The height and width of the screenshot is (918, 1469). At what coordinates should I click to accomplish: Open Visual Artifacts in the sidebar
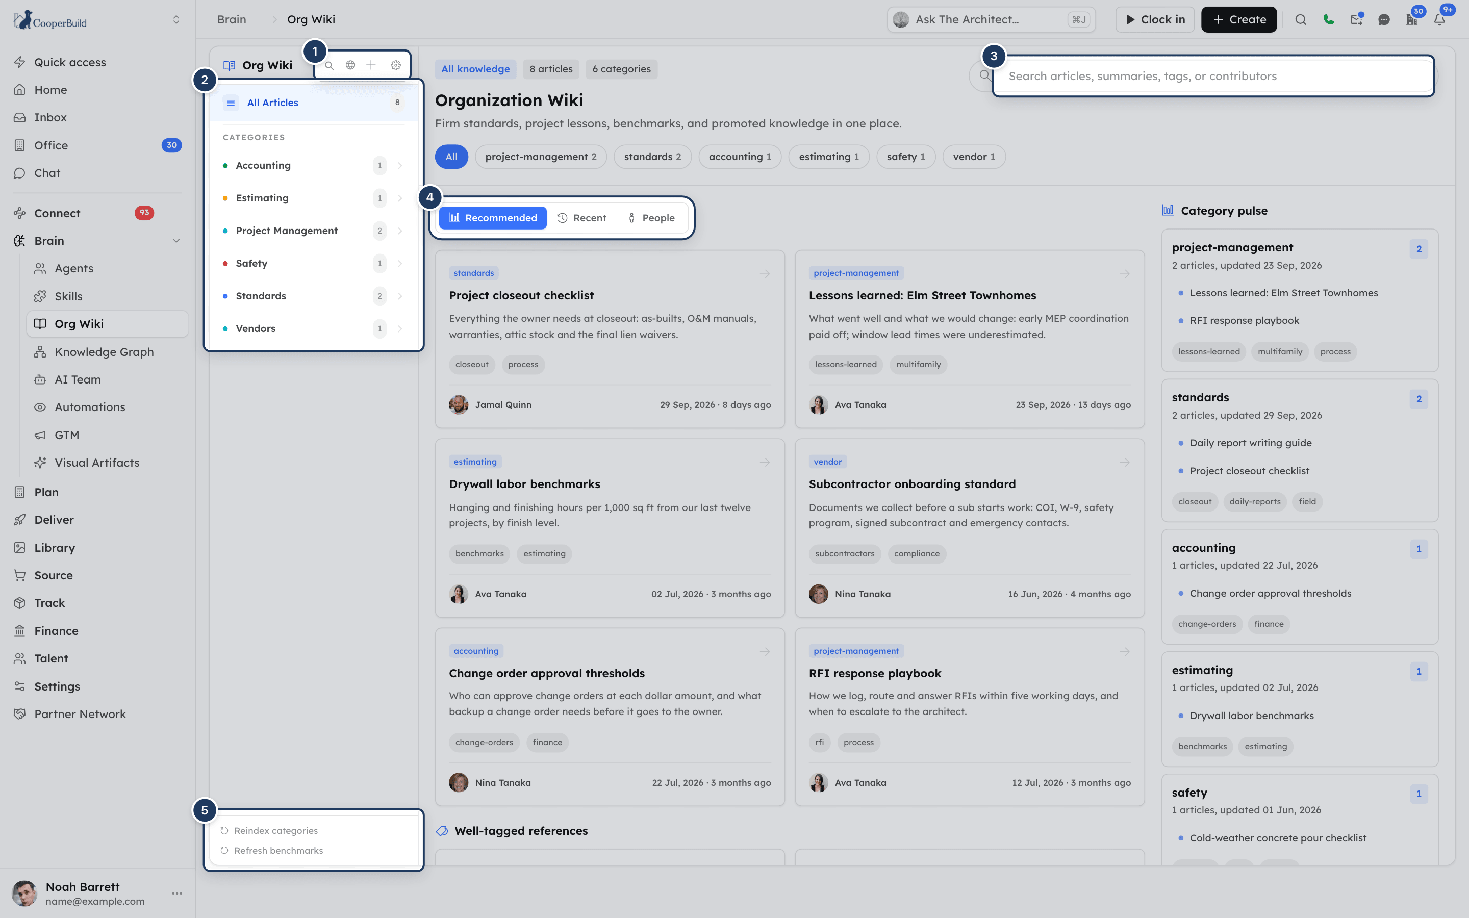(97, 463)
